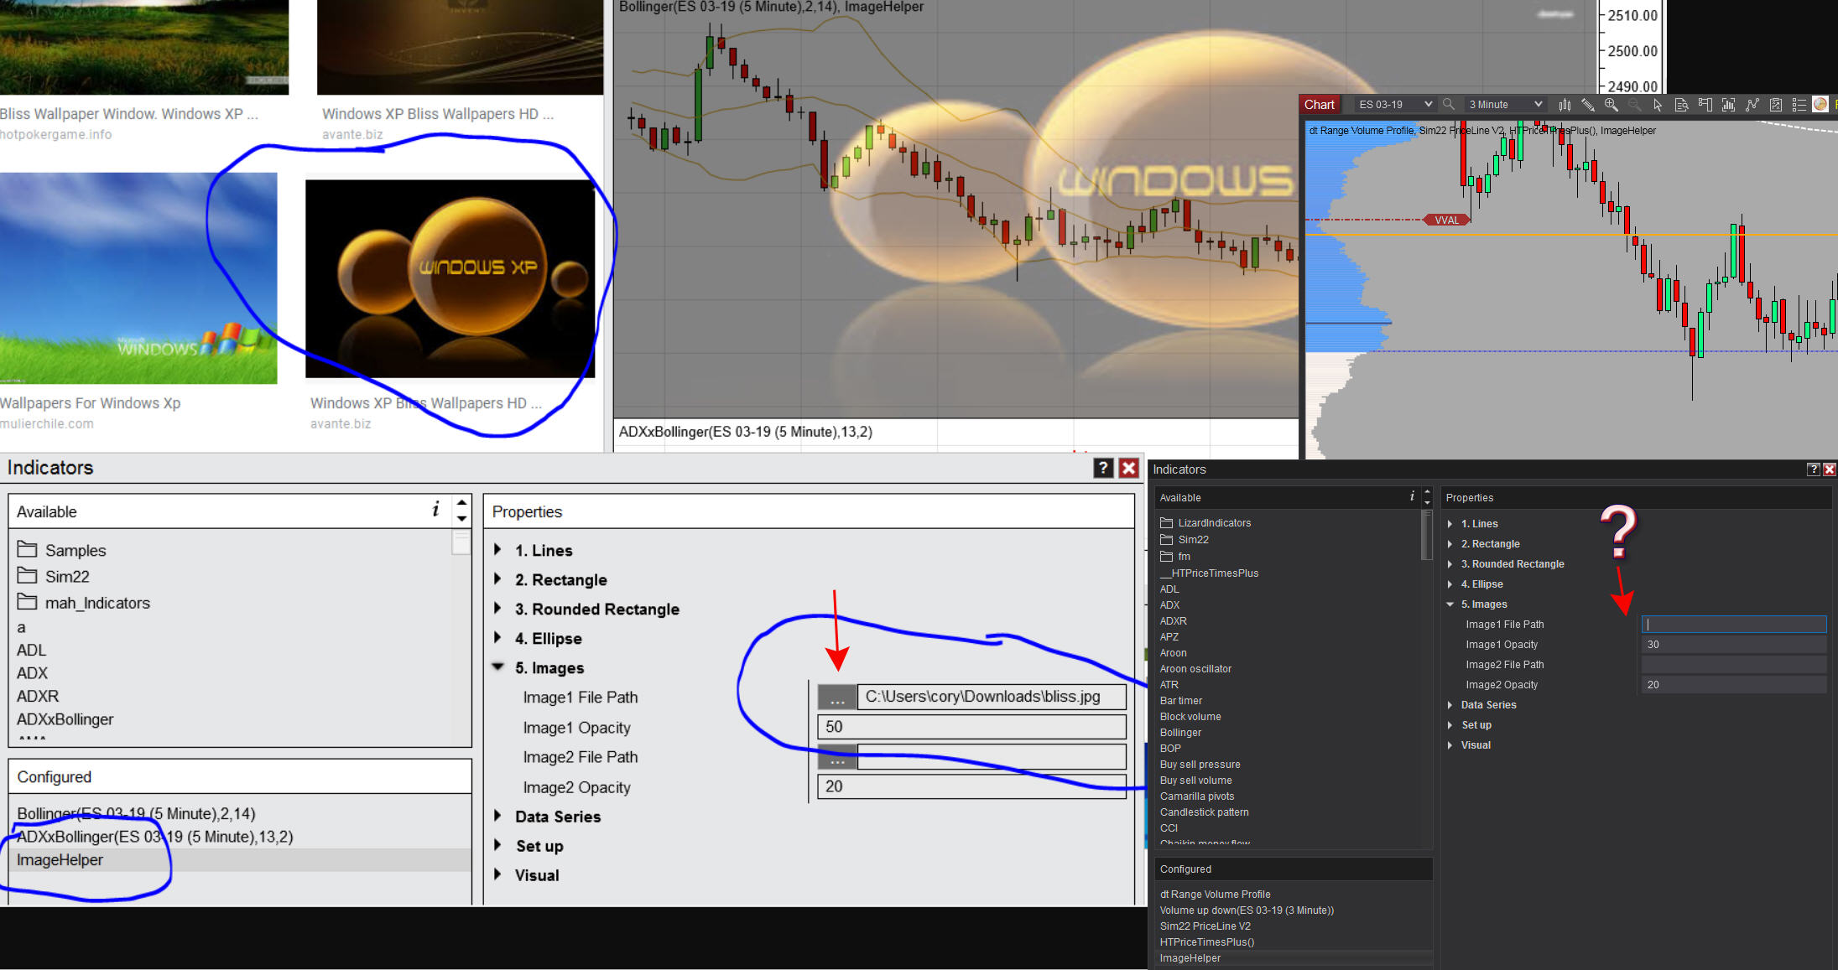Click the help icon in dark Indicators window
This screenshot has width=1838, height=970.
(1813, 469)
